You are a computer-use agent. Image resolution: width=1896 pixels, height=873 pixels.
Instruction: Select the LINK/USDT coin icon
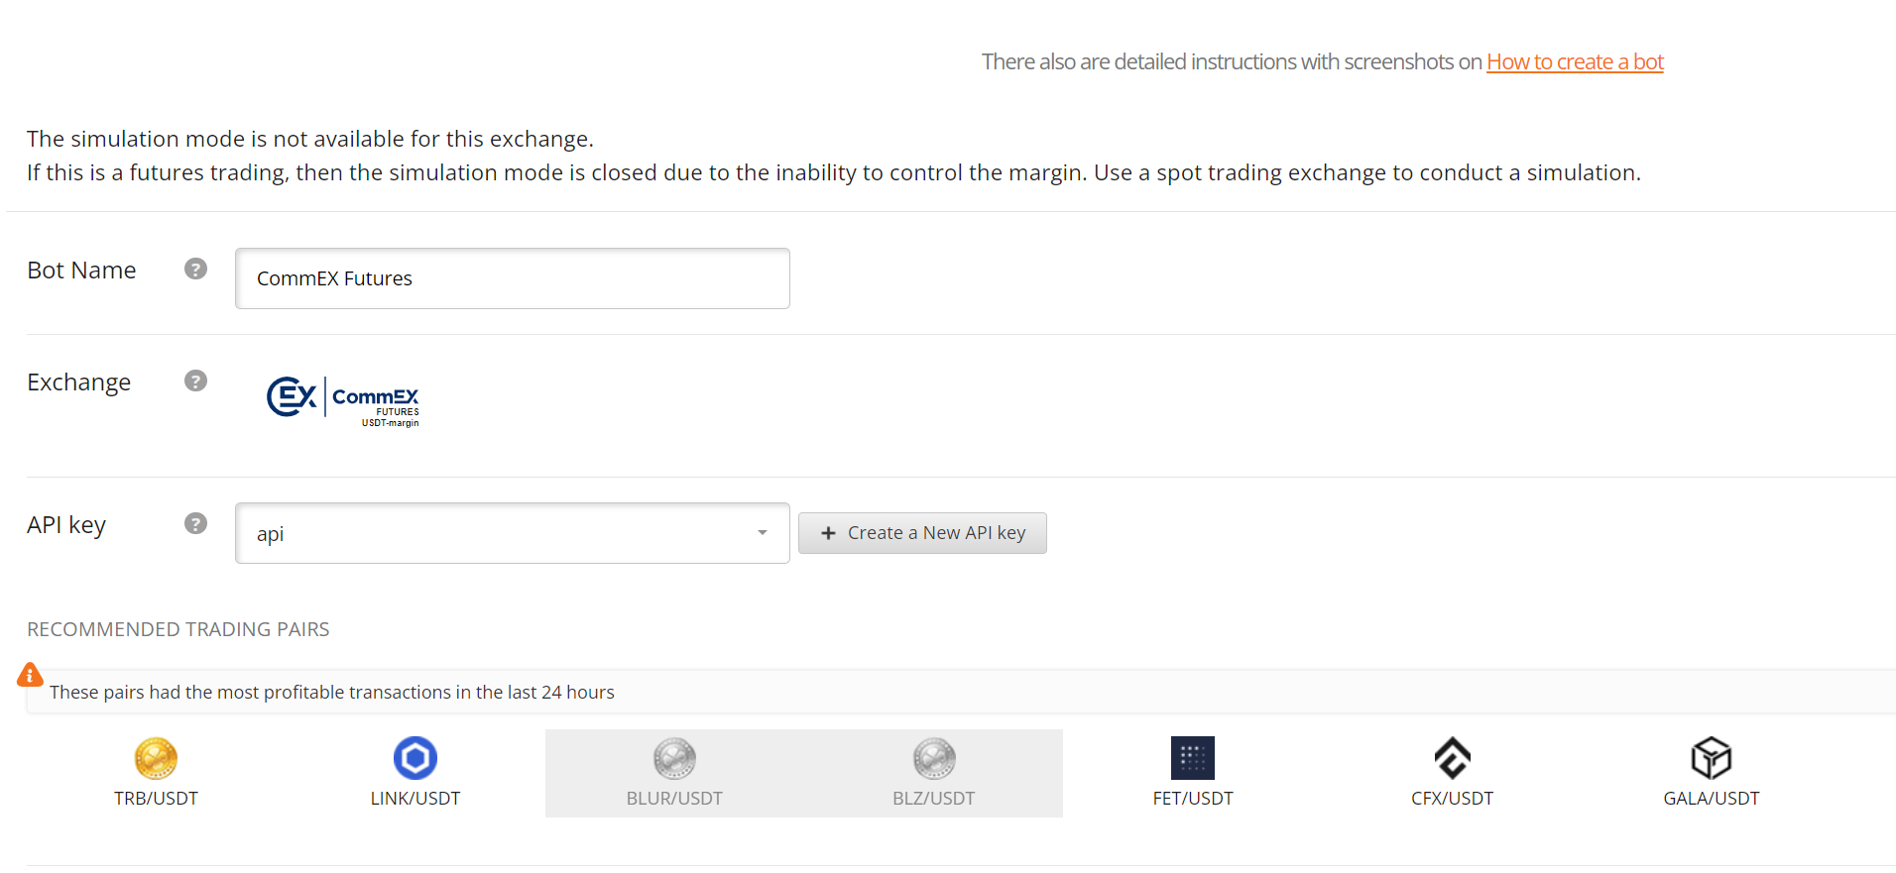415,758
